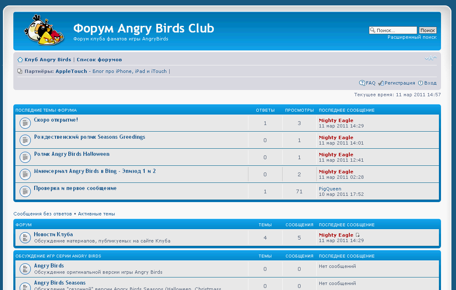Click the magnifier icon in search box

[x=373, y=30]
